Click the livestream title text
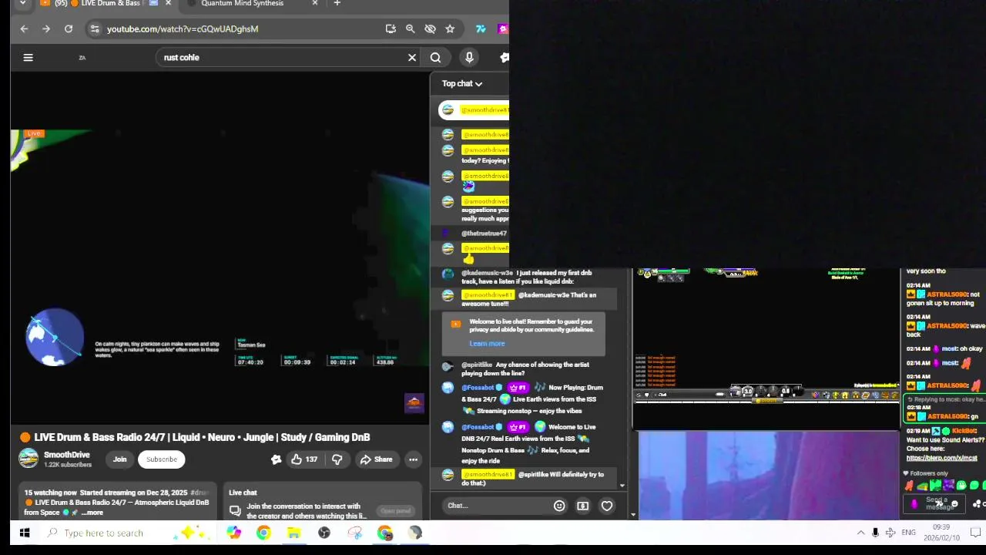Image resolution: width=986 pixels, height=555 pixels. pyautogui.click(x=202, y=437)
